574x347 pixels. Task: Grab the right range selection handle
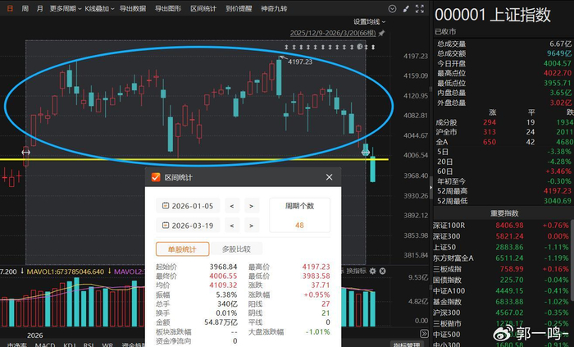(366, 152)
